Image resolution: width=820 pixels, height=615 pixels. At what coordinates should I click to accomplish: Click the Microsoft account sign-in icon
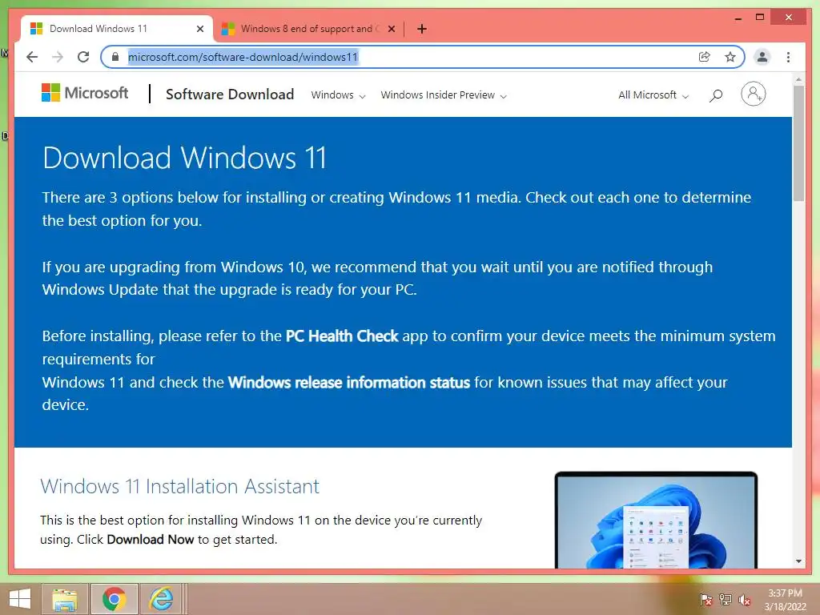(753, 94)
